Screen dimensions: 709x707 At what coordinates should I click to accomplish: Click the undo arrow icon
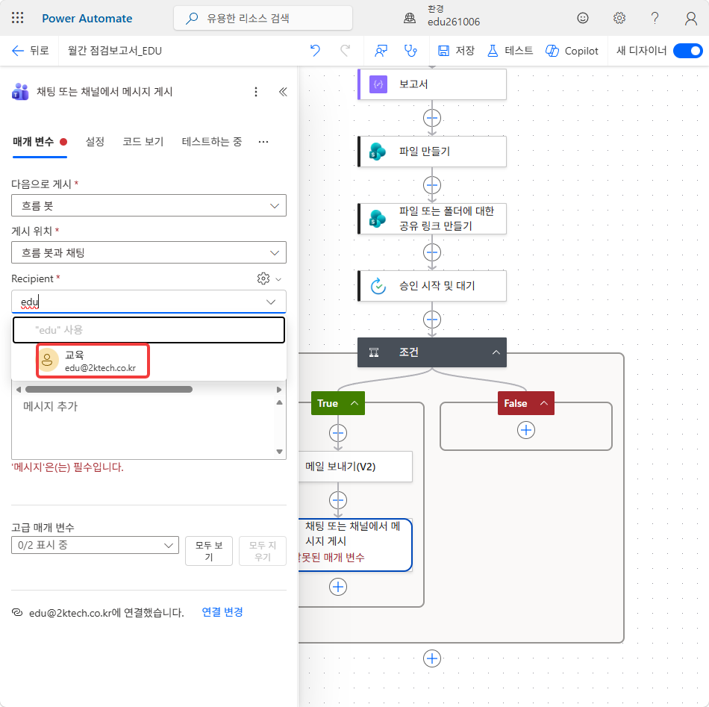click(x=315, y=51)
